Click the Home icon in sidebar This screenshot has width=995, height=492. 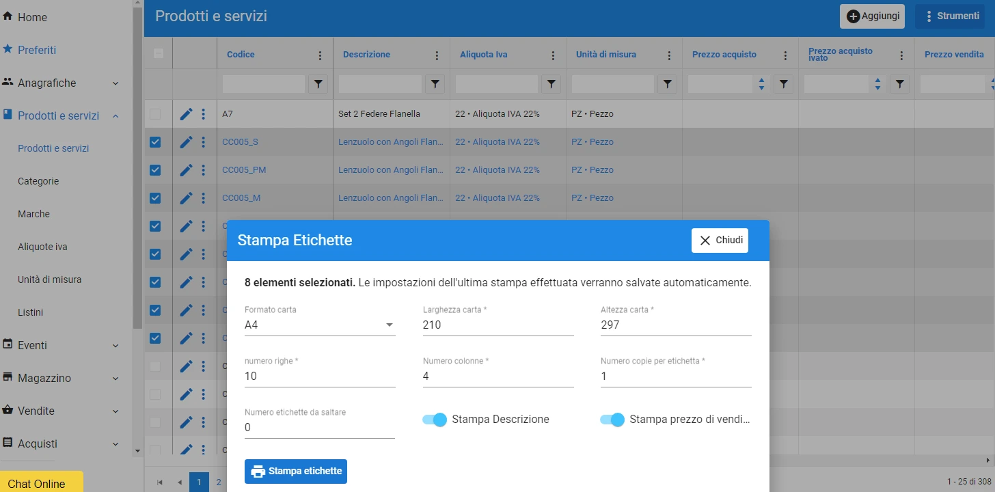[x=8, y=16]
